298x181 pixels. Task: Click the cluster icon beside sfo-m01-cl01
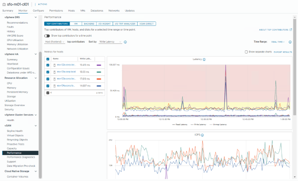coord(4,4)
